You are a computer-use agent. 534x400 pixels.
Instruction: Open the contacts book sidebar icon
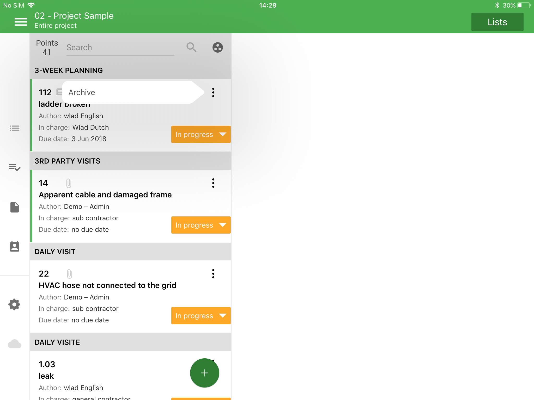15,246
